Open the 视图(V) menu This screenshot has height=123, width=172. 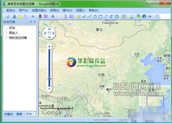pos(81,10)
